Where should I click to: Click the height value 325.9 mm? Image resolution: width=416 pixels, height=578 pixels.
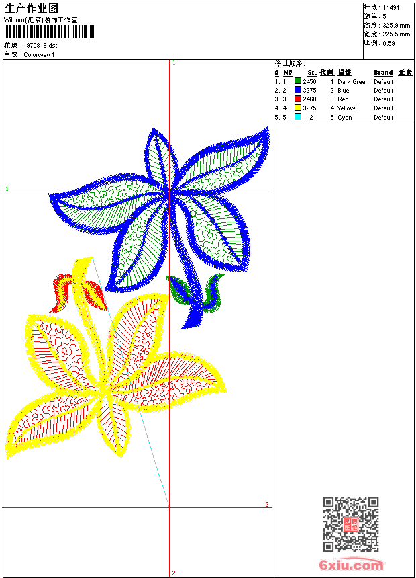coord(396,26)
